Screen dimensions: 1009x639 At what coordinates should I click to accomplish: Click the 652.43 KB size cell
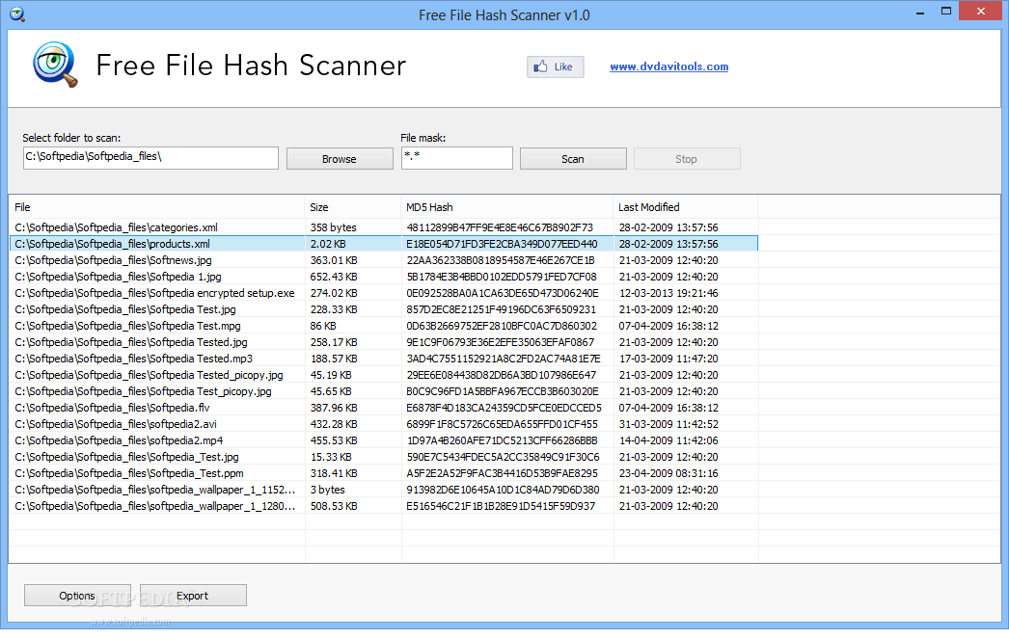pyautogui.click(x=334, y=277)
